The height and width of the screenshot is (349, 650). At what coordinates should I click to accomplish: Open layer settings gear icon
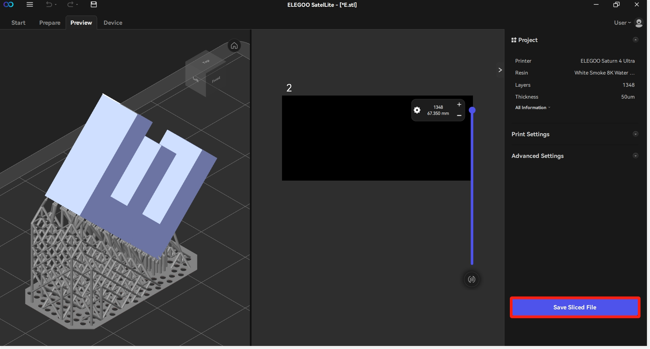coord(417,110)
